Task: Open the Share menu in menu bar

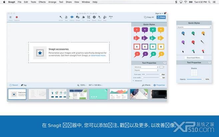Action: [69, 2]
